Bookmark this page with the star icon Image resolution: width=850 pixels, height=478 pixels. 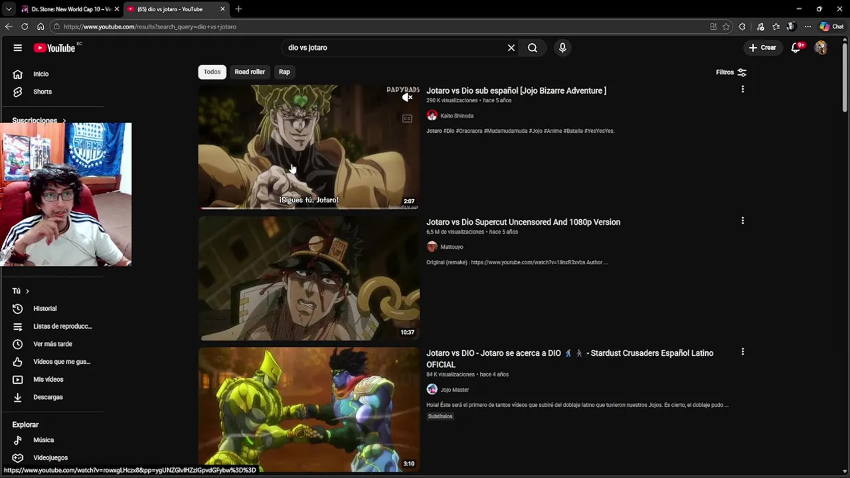[x=726, y=27]
